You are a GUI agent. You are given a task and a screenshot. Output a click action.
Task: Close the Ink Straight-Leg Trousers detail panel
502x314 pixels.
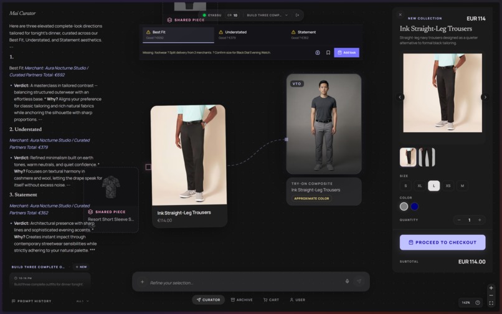(400, 15)
